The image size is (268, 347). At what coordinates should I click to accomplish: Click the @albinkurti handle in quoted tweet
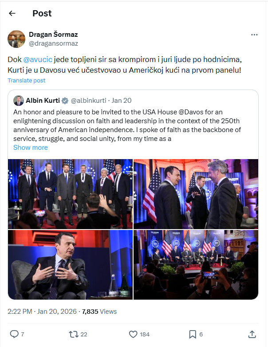(x=89, y=101)
